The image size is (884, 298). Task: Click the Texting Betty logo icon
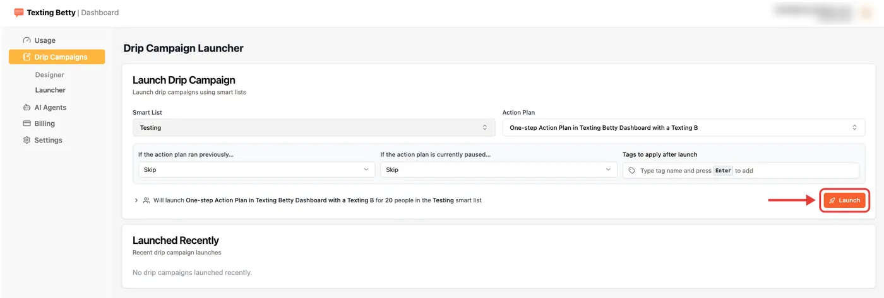pos(19,13)
